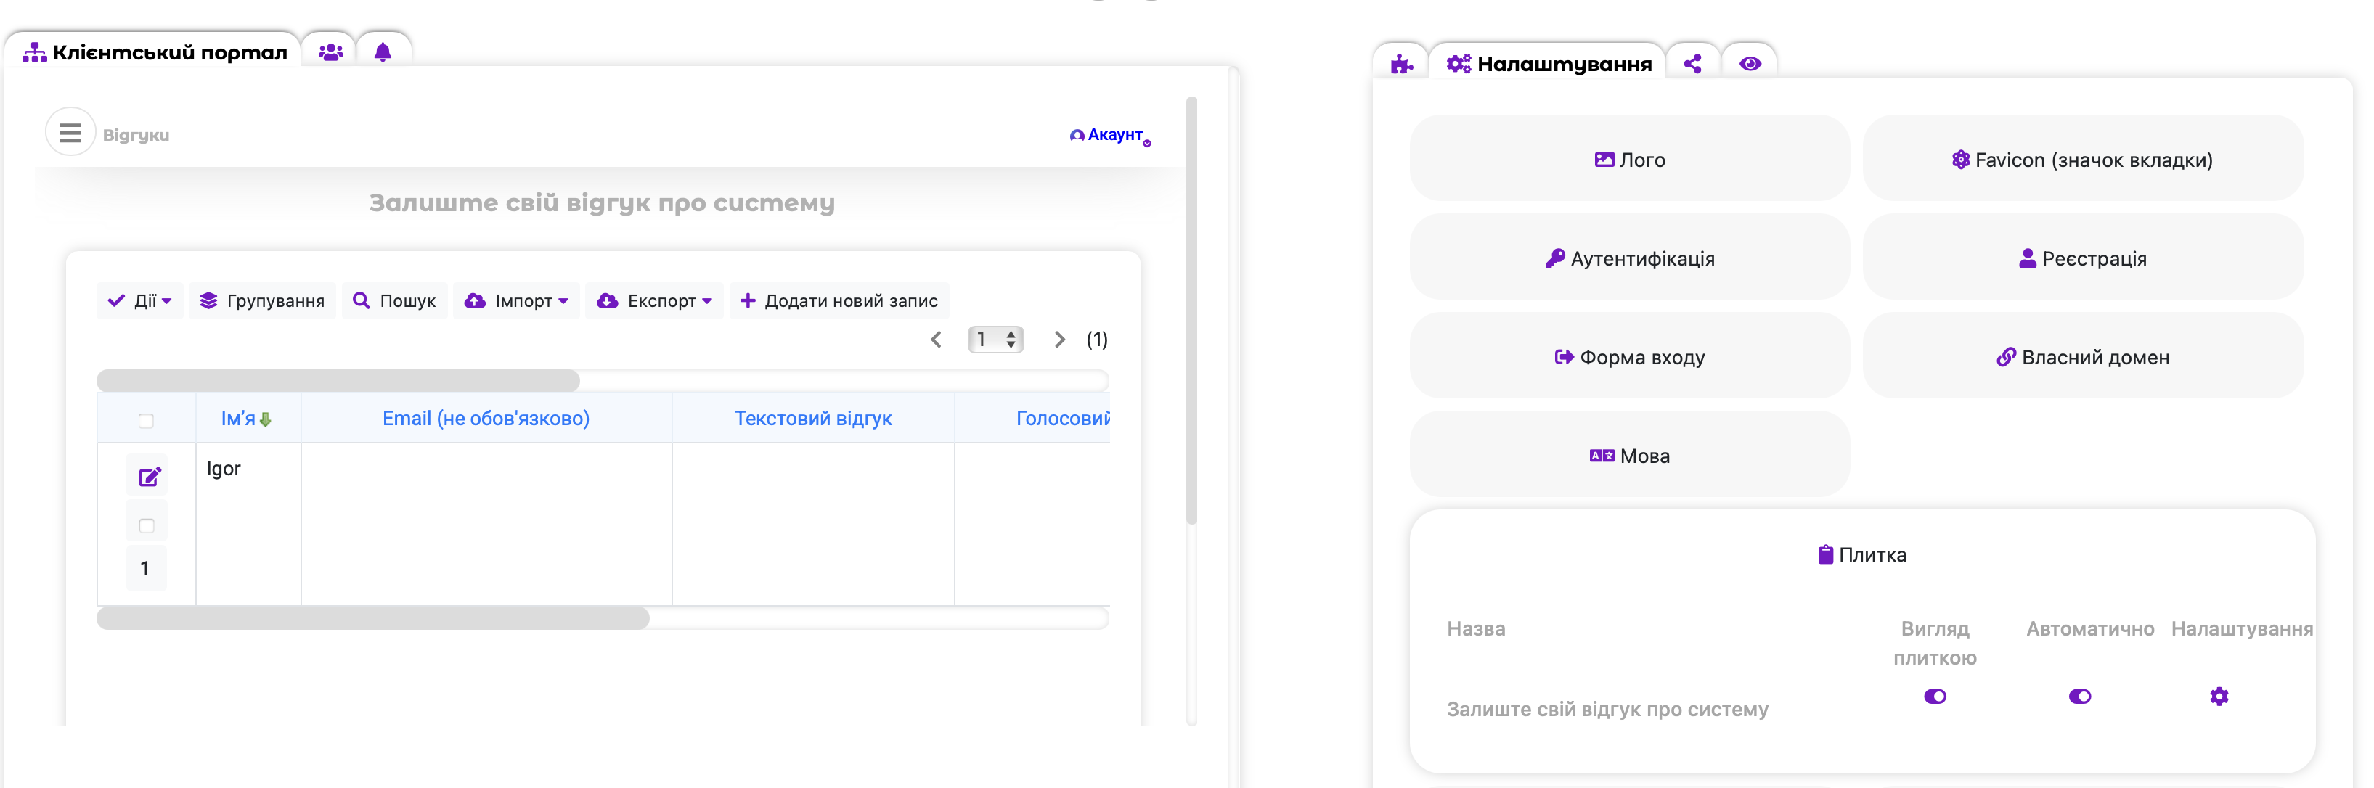Open the Власний домен setting
The height and width of the screenshot is (788, 2374).
2083,356
